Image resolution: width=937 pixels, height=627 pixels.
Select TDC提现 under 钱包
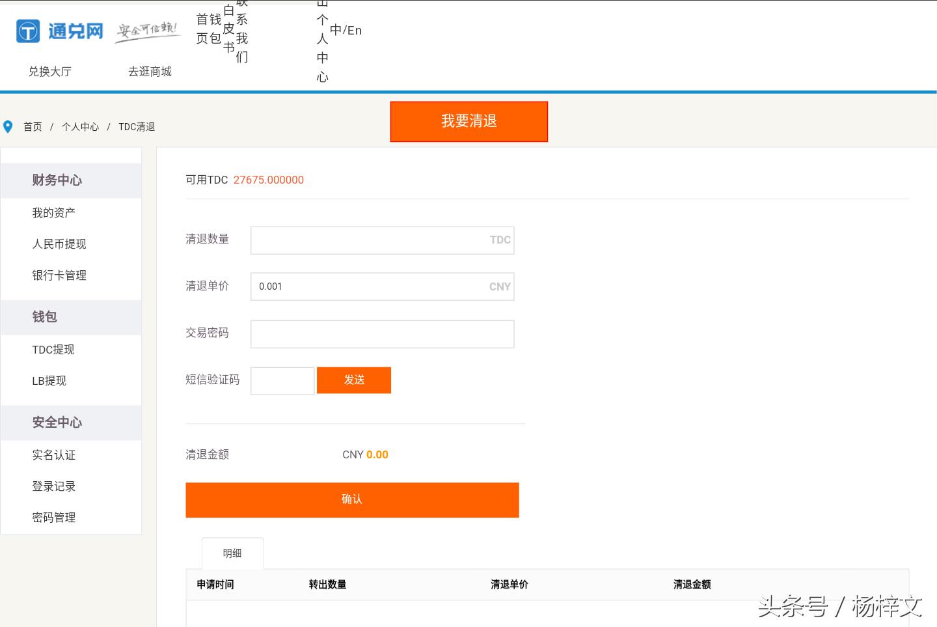point(53,350)
